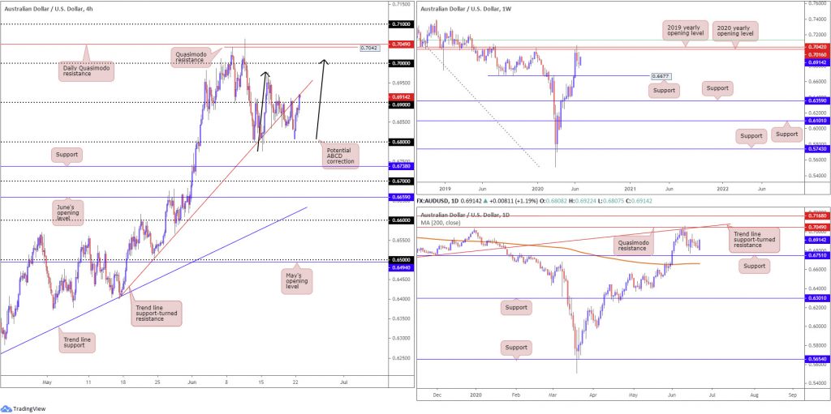The height and width of the screenshot is (414, 831).
Task: Click the '2021' date label on the weekly axis
Action: tap(631, 188)
